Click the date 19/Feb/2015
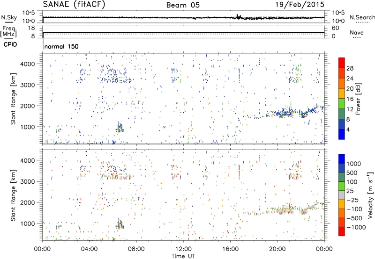This screenshot has width=375, height=259. coord(300,5)
